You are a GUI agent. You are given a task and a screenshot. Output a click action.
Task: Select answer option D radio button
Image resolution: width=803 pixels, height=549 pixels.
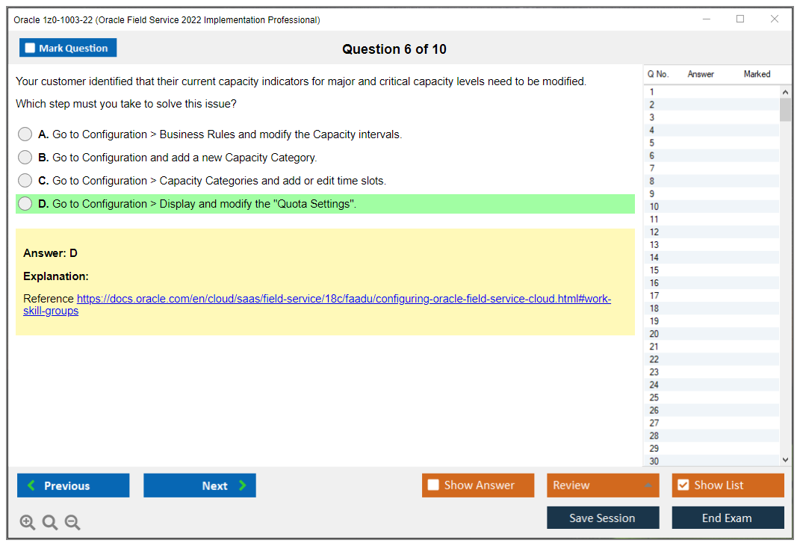[x=25, y=203]
